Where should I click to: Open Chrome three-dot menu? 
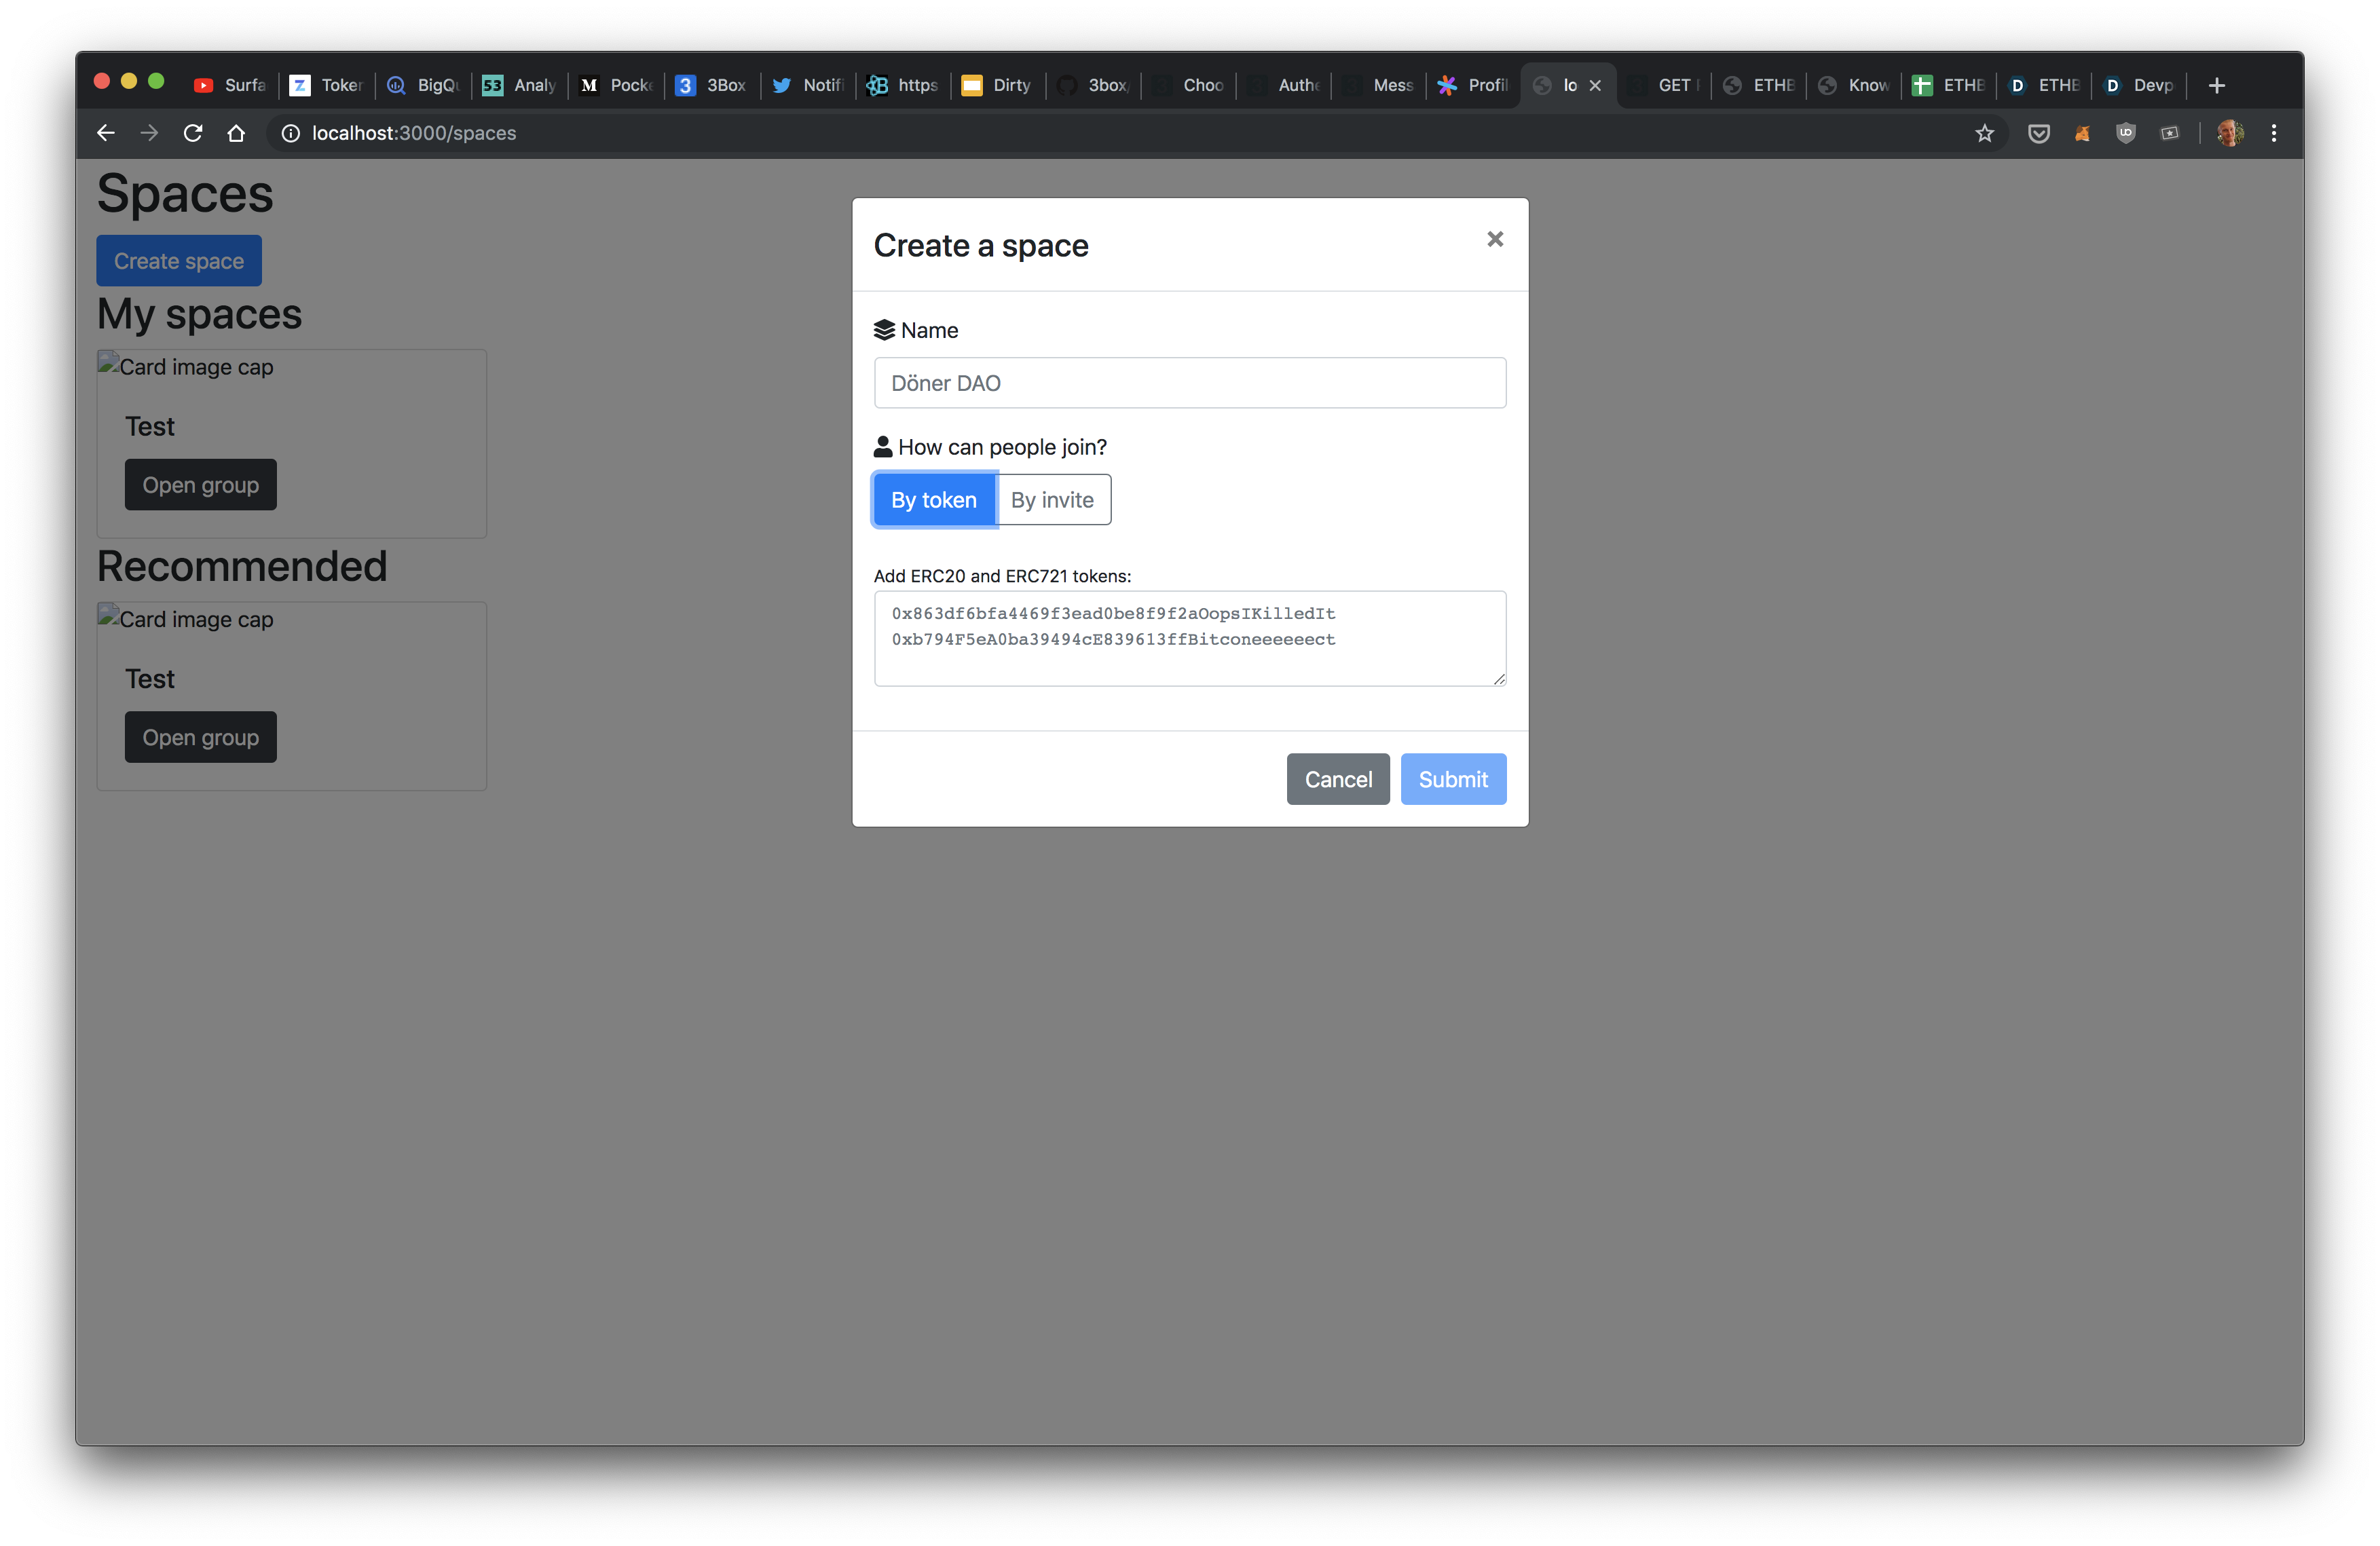(x=2273, y=133)
